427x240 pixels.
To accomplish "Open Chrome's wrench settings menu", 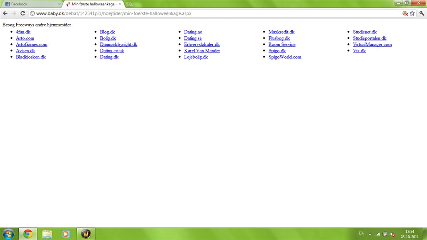I will pos(422,13).
